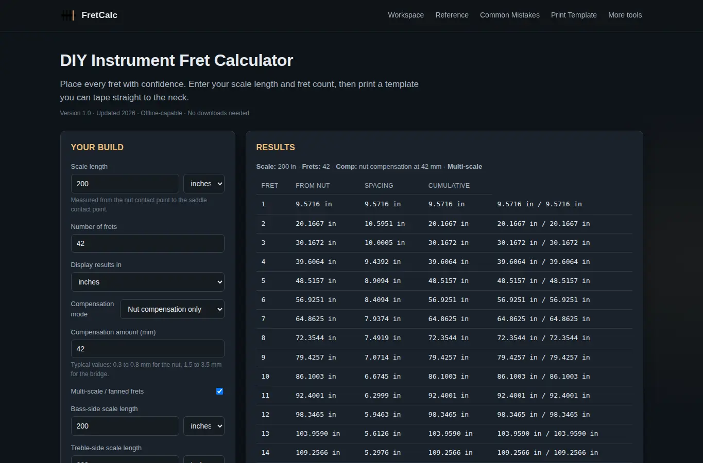Click fret 6 spacing 8.4094 in
This screenshot has width=703, height=463.
point(383,300)
